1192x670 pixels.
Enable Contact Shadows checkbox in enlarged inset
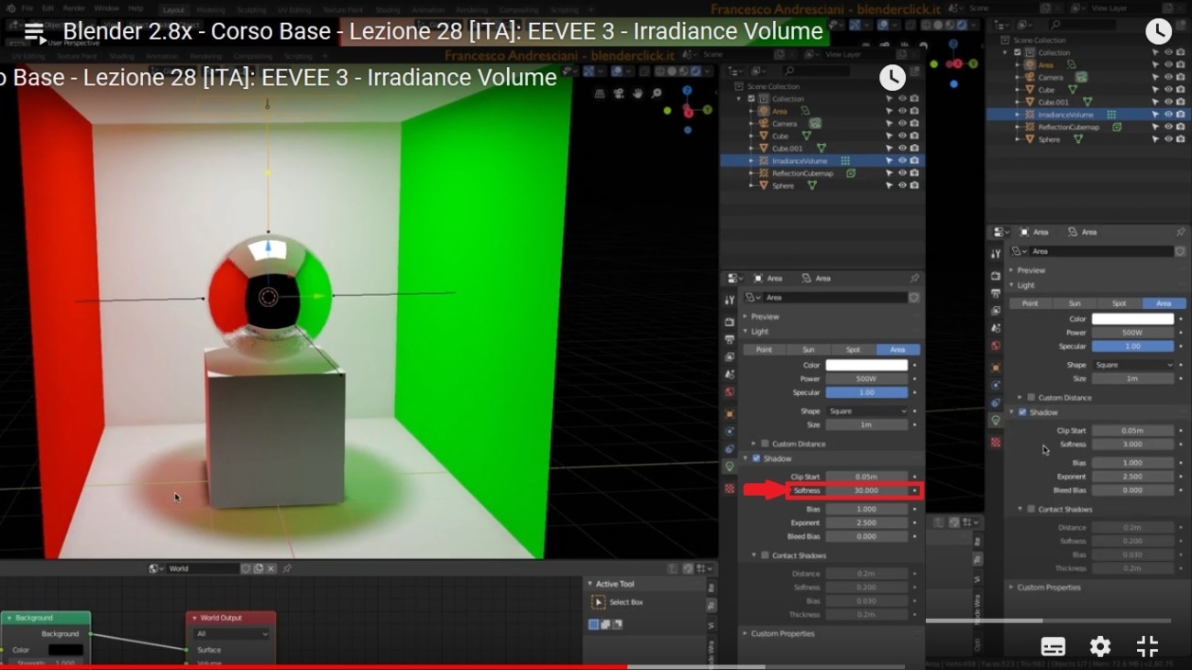[766, 555]
